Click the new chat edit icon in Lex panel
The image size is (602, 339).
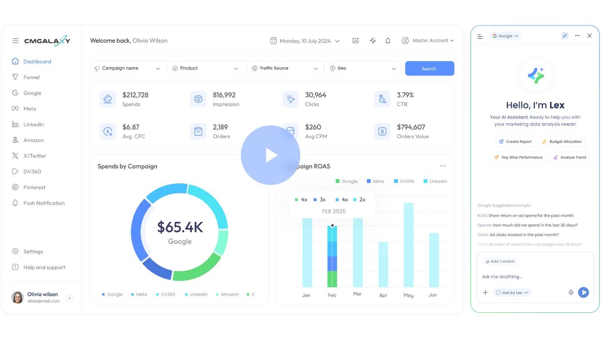(564, 36)
